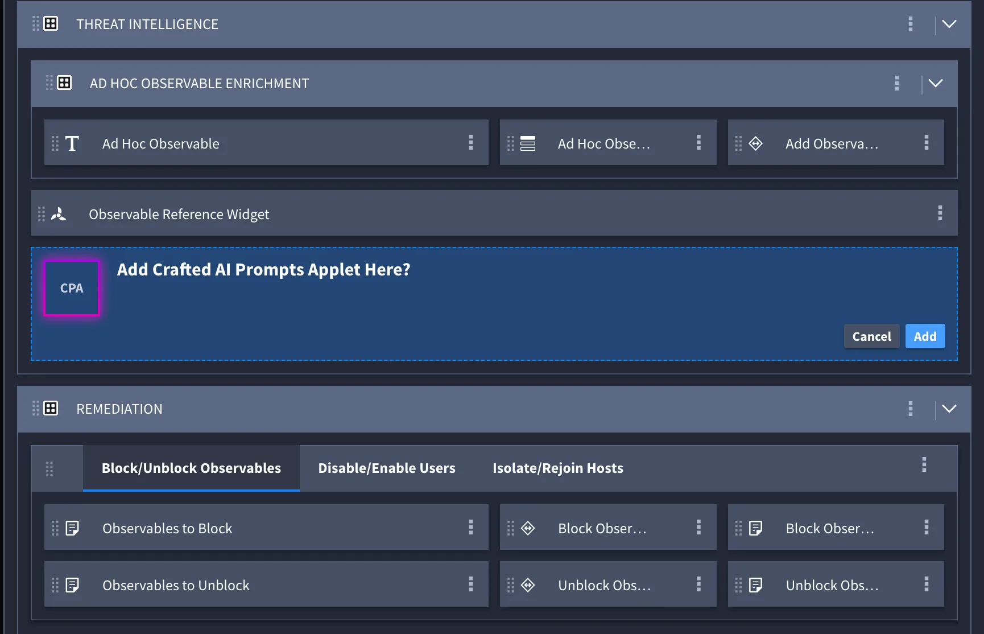Click Block Obser… action diamond icon
The image size is (984, 634).
pos(528,528)
